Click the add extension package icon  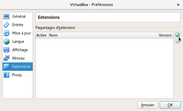[178, 35]
